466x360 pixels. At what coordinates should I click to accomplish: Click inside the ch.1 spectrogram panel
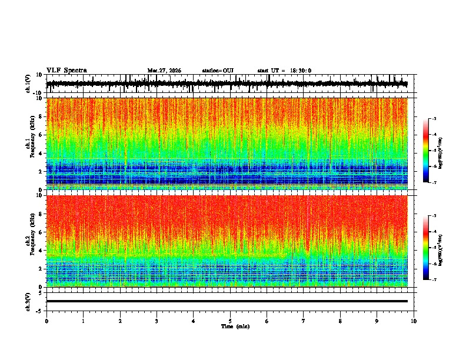tap(227, 144)
